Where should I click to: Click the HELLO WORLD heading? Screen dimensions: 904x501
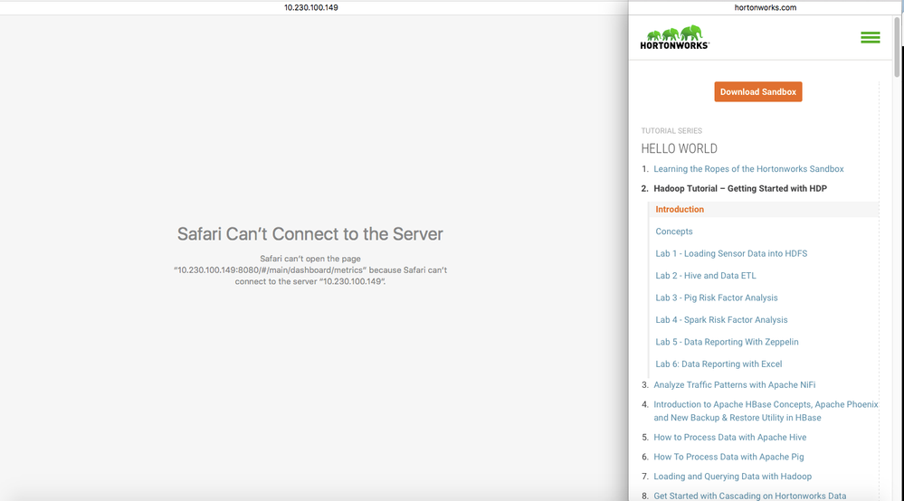pyautogui.click(x=680, y=148)
